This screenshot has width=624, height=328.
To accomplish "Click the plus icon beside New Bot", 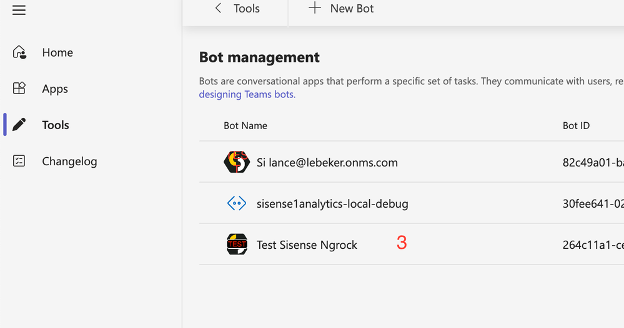I will click(315, 8).
